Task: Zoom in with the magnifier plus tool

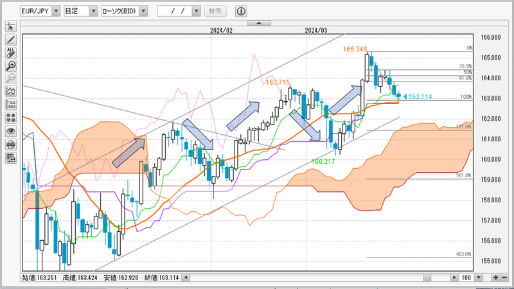Action: click(11, 66)
